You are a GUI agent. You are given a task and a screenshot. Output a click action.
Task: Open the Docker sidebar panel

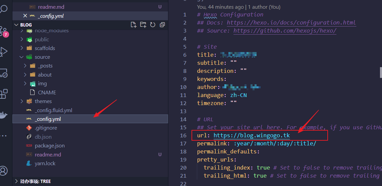pyautogui.click(x=3, y=114)
